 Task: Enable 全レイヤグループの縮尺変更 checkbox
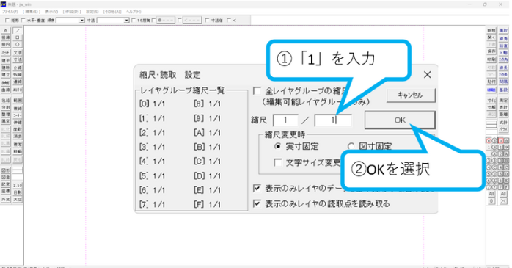(x=257, y=90)
